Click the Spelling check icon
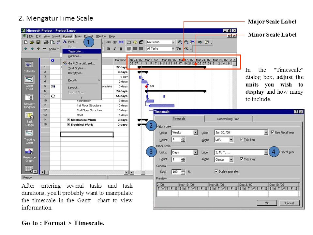Image resolution: width=313 pixels, height=235 pixels. tap(58, 42)
